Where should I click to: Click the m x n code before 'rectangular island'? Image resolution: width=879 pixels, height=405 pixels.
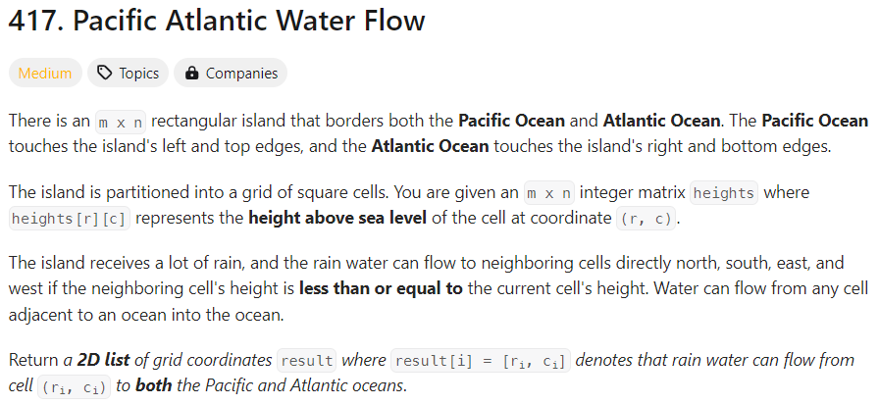(x=121, y=123)
